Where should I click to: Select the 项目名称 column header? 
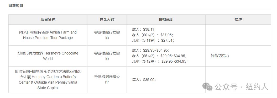click(48, 19)
